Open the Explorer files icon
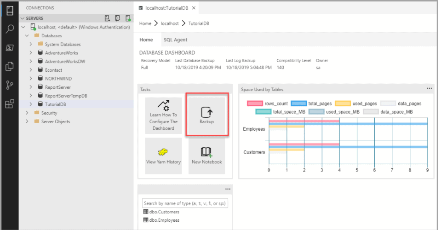 pyautogui.click(x=9, y=66)
